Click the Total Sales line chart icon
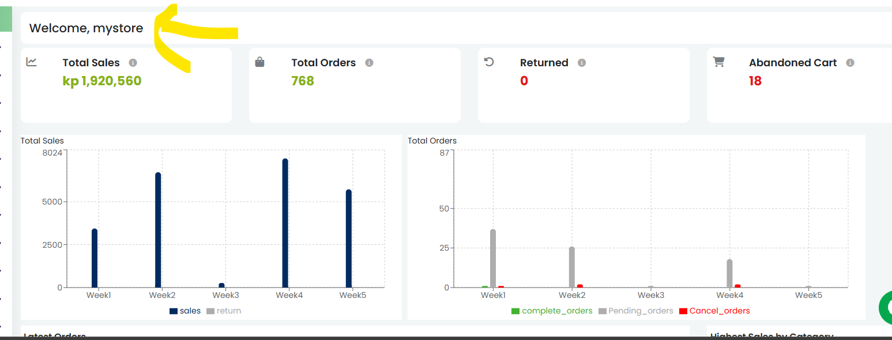Image resolution: width=892 pixels, height=340 pixels. (x=32, y=62)
